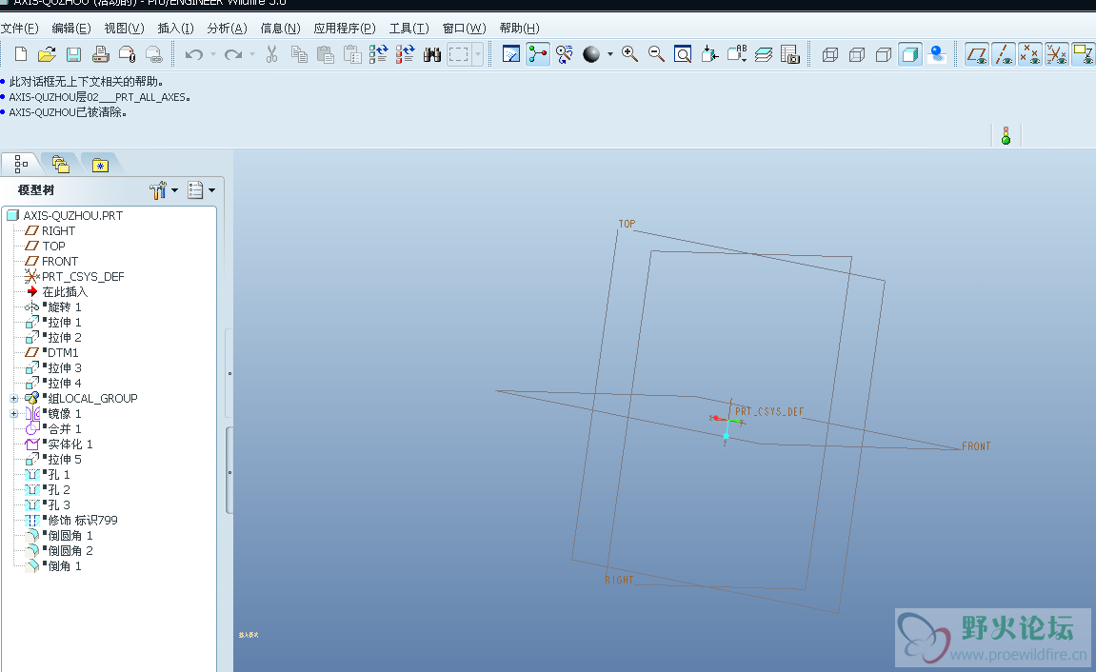Click the shaded sphere appearance icon
1096x672 pixels.
tap(591, 54)
